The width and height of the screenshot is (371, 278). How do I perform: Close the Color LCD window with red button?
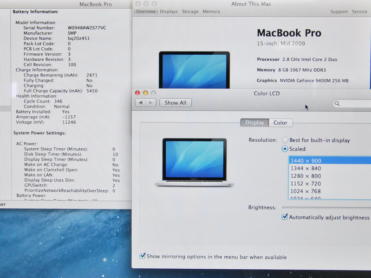(137, 93)
